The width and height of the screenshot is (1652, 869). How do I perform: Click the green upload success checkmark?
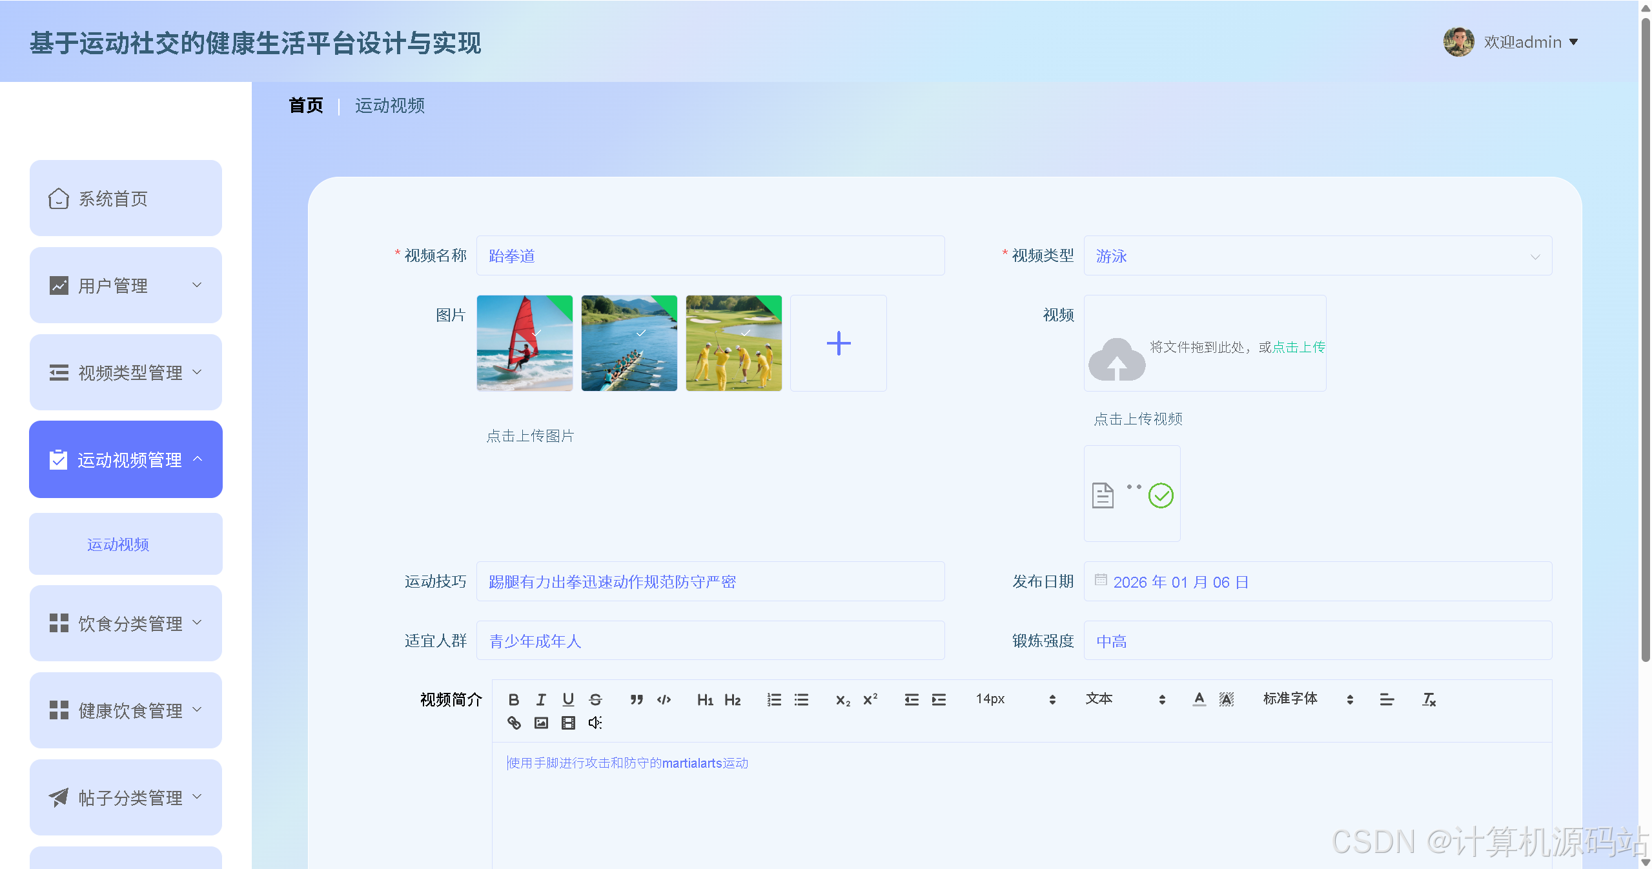(1161, 495)
